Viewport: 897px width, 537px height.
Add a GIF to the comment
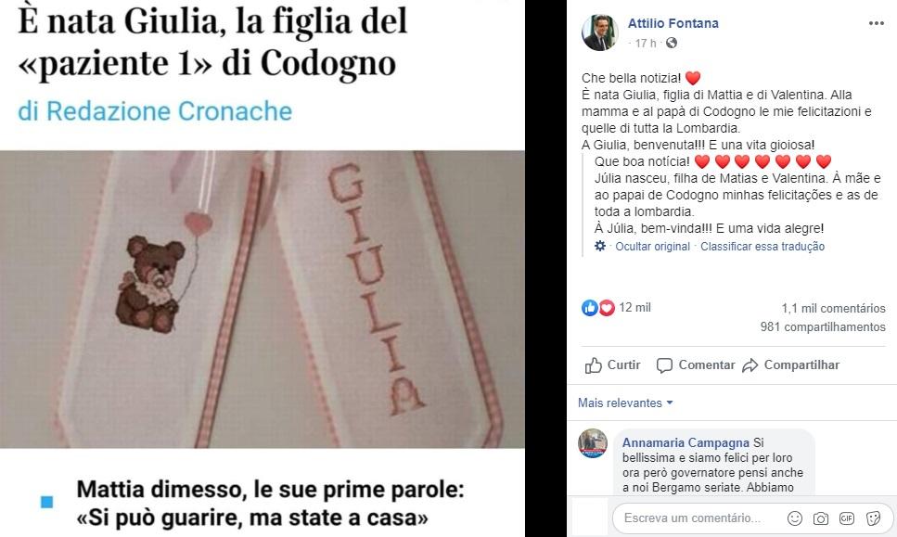click(847, 518)
